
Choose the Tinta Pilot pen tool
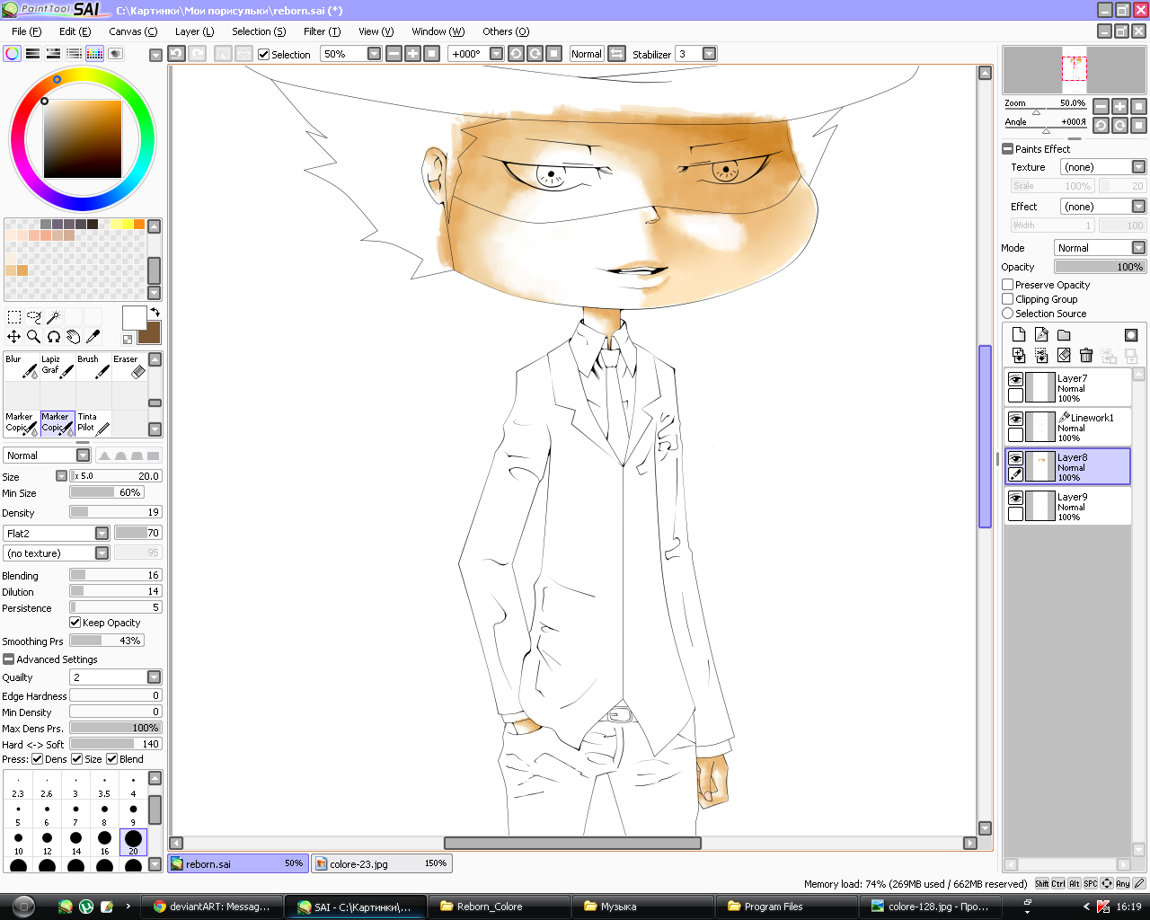pyautogui.click(x=93, y=423)
